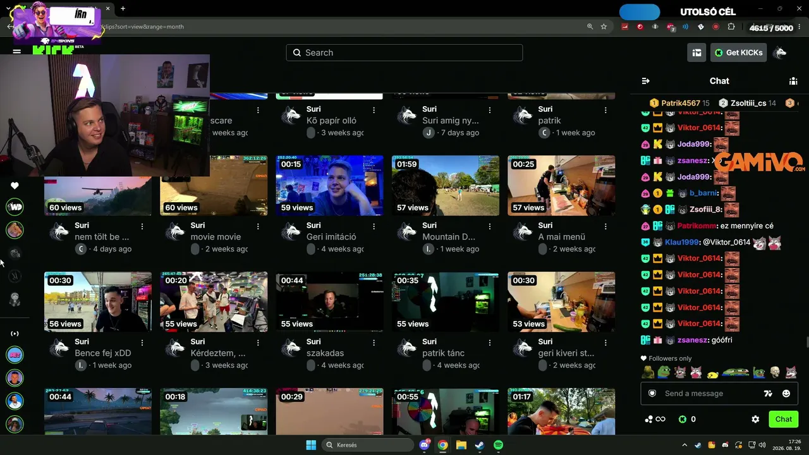Open a new browser tab
809x455 pixels.
[123, 9]
